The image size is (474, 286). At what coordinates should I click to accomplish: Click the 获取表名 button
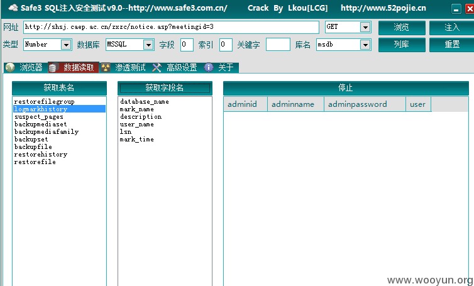click(59, 88)
